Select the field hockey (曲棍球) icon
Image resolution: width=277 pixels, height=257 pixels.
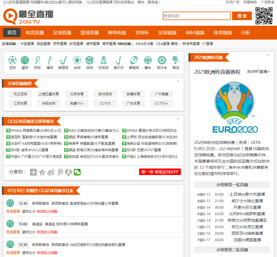click(63, 60)
